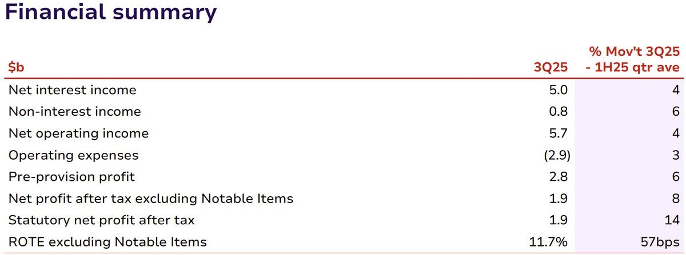
Task: Click the Financial summary heading
Action: 111,13
